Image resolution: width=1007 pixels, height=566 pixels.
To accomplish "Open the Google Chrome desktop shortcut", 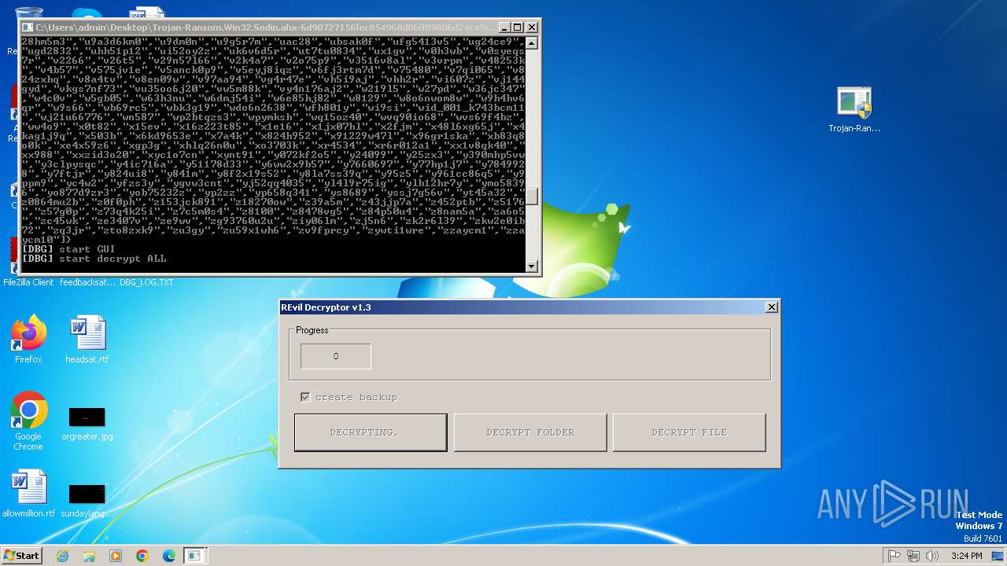I will [28, 421].
